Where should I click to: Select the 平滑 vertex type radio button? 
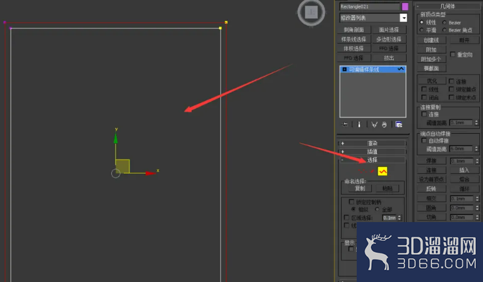(422, 30)
